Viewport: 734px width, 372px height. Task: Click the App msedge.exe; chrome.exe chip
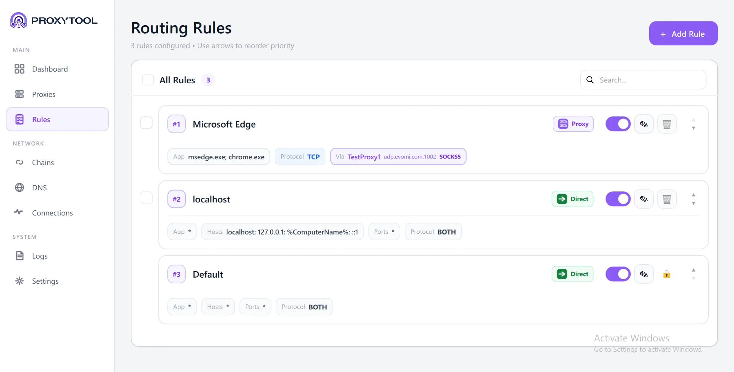pyautogui.click(x=219, y=157)
